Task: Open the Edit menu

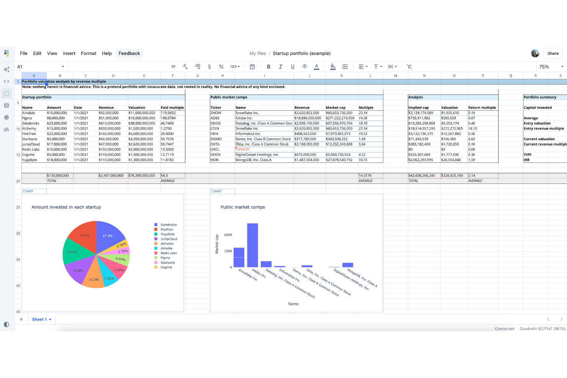Action: click(37, 53)
